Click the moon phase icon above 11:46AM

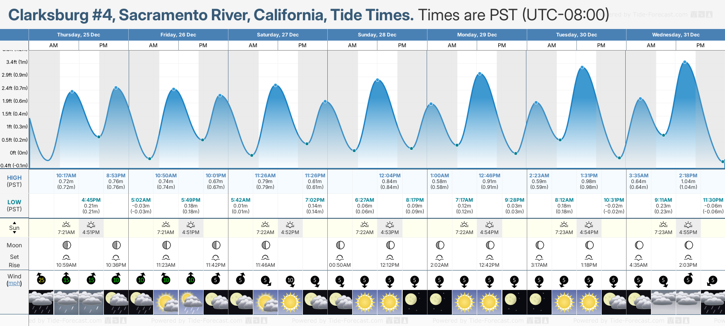pos(266,245)
